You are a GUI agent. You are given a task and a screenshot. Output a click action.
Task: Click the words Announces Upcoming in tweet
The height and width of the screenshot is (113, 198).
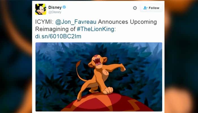127,22
